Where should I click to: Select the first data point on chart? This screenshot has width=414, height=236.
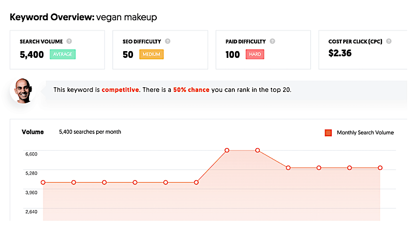click(x=43, y=182)
